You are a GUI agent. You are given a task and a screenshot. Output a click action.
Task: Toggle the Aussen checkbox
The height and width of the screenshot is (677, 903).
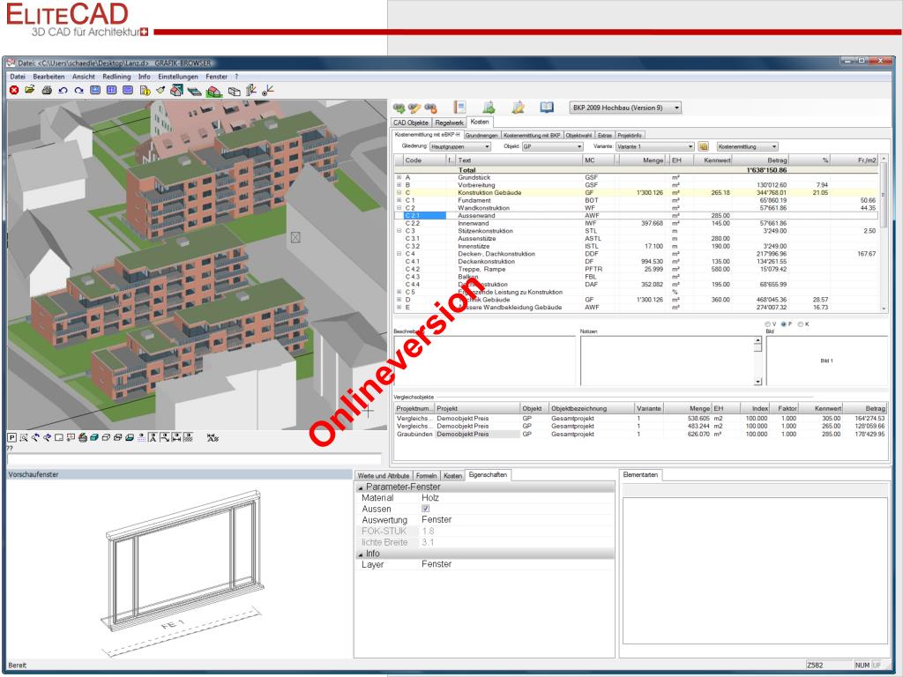pyautogui.click(x=427, y=509)
